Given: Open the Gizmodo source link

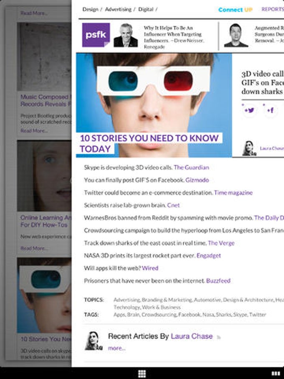Looking at the screenshot, I should coord(197,180).
